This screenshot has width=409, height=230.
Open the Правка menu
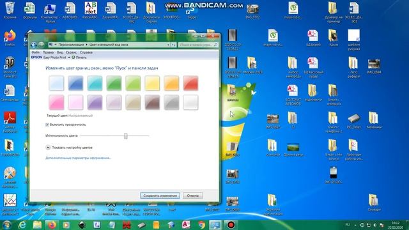click(49, 52)
